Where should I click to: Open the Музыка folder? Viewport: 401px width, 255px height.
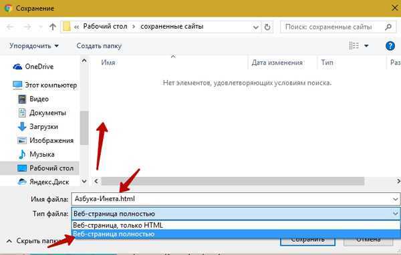pyautogui.click(x=42, y=154)
